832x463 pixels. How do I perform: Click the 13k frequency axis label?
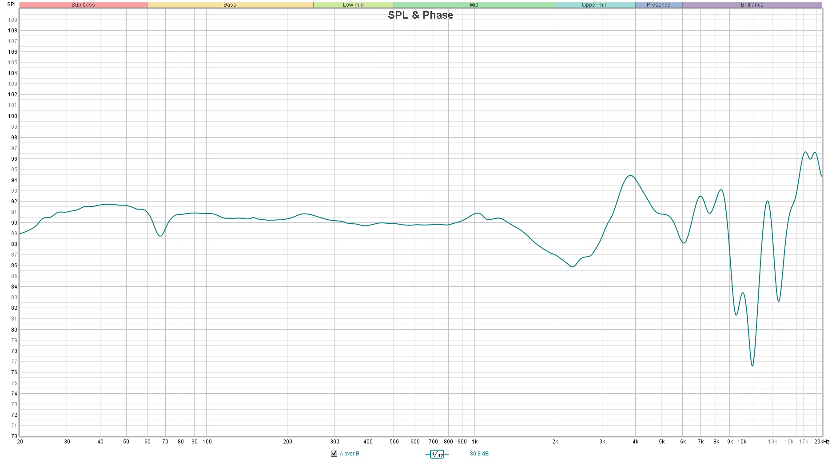tap(772, 442)
